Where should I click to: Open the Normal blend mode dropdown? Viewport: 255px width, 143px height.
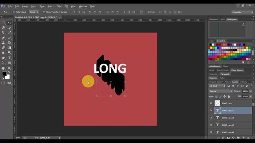(221, 91)
